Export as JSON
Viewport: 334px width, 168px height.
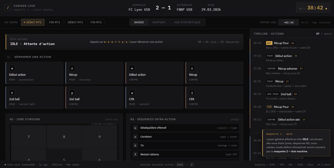[x=300, y=165]
